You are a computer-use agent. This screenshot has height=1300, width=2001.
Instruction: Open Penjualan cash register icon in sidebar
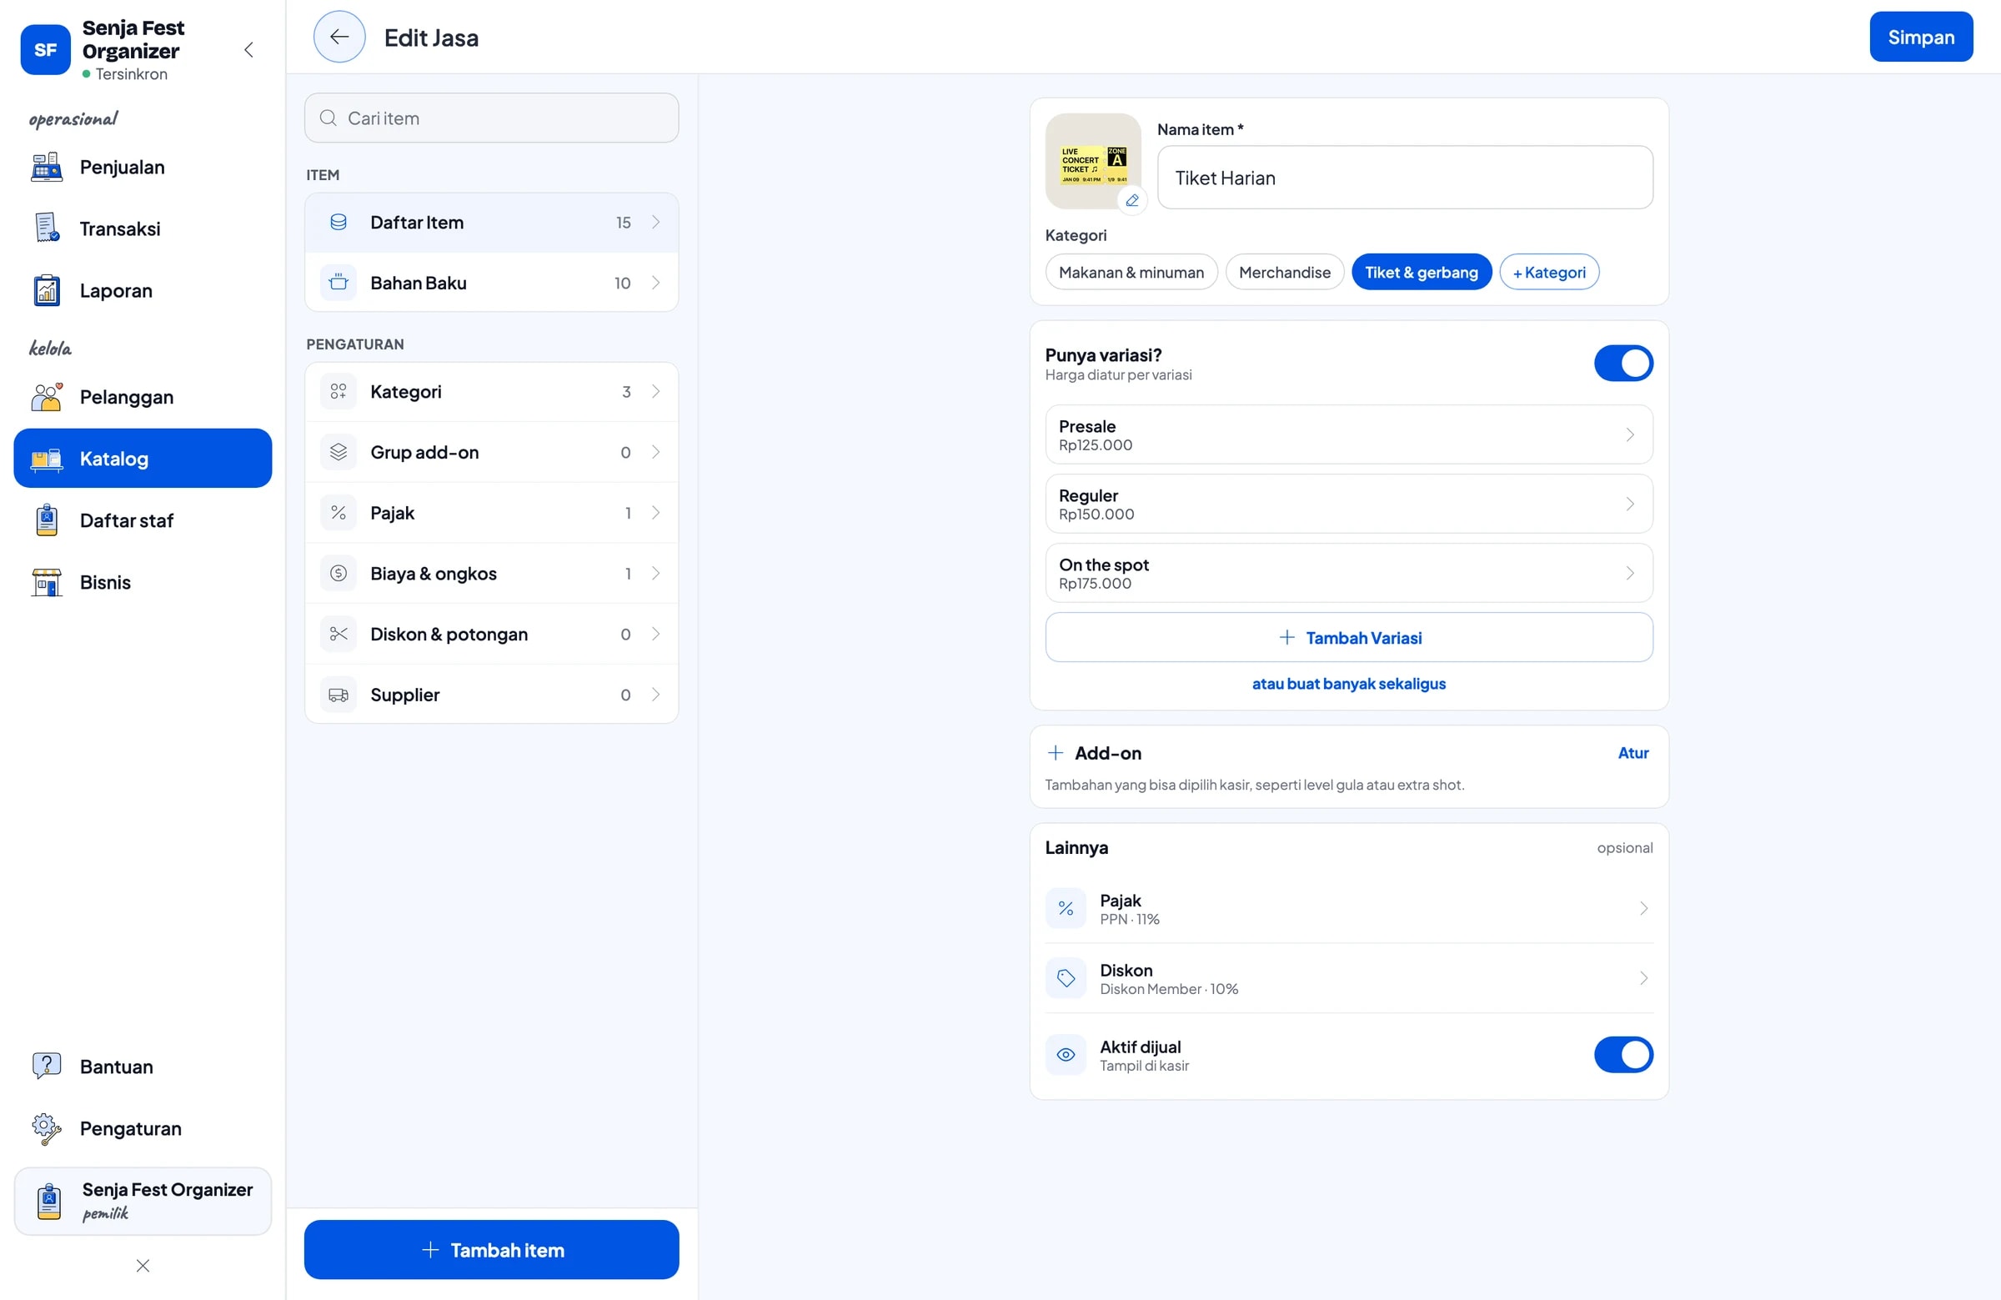point(46,168)
